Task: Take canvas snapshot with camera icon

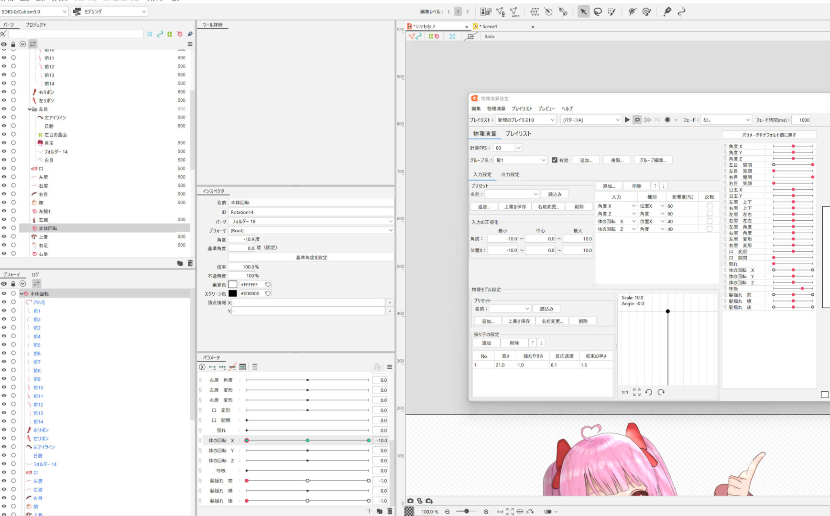Action: [410, 501]
